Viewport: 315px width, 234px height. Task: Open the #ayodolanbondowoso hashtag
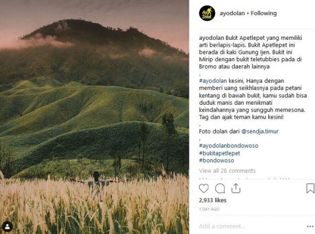228,146
